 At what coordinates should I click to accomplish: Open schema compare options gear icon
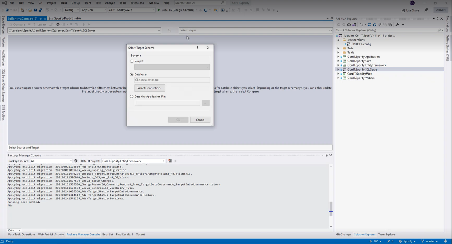pos(58,24)
